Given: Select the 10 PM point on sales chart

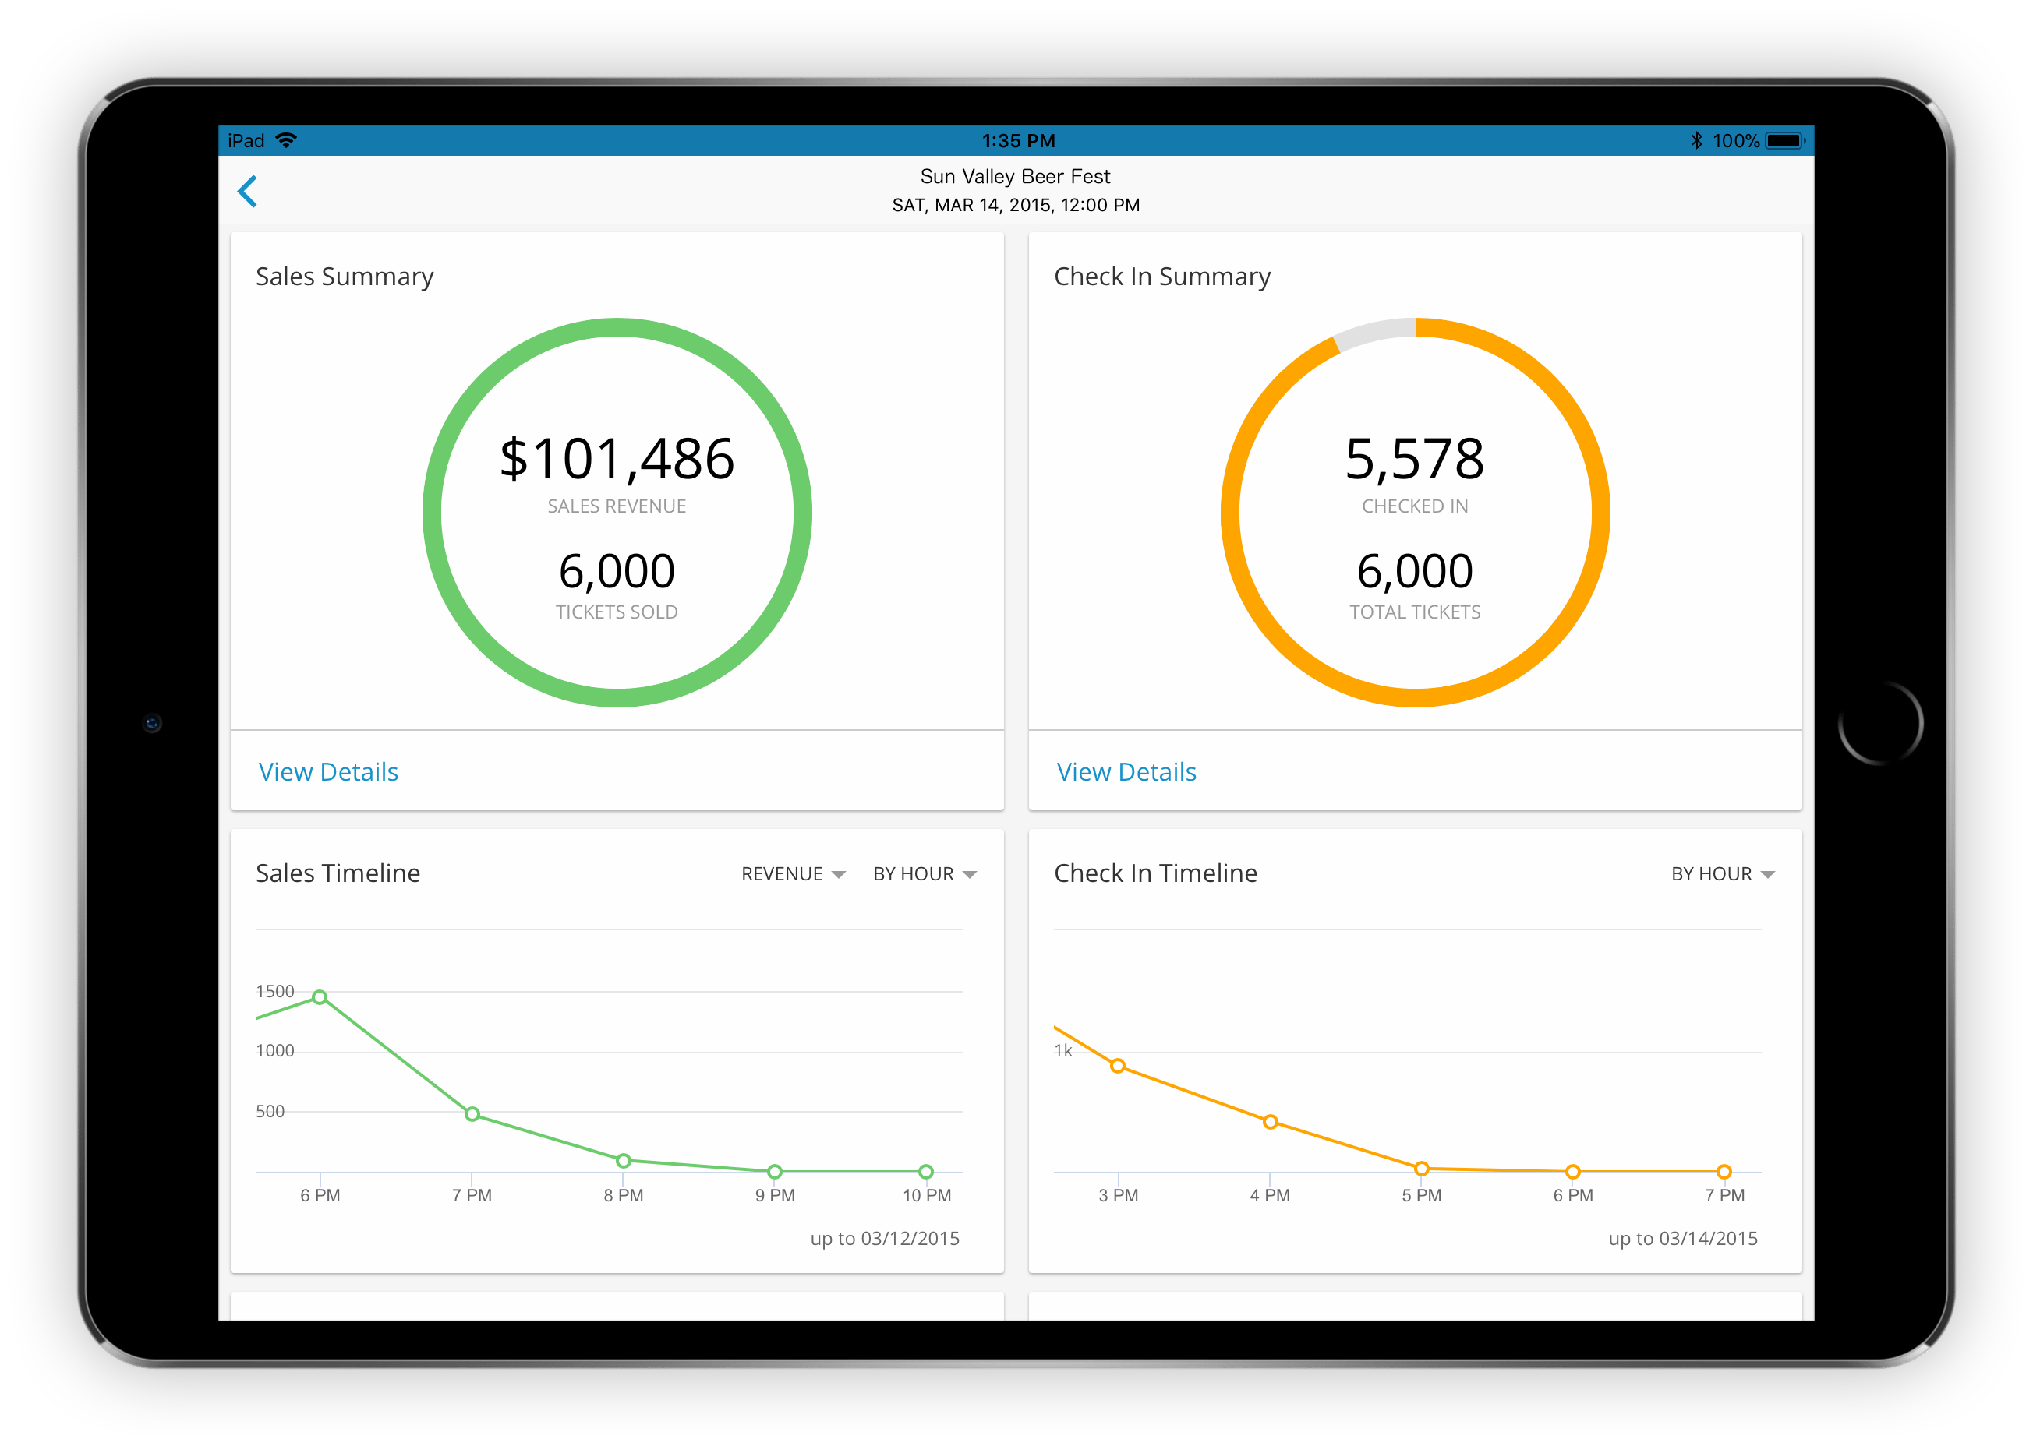Looking at the screenshot, I should click(925, 1171).
